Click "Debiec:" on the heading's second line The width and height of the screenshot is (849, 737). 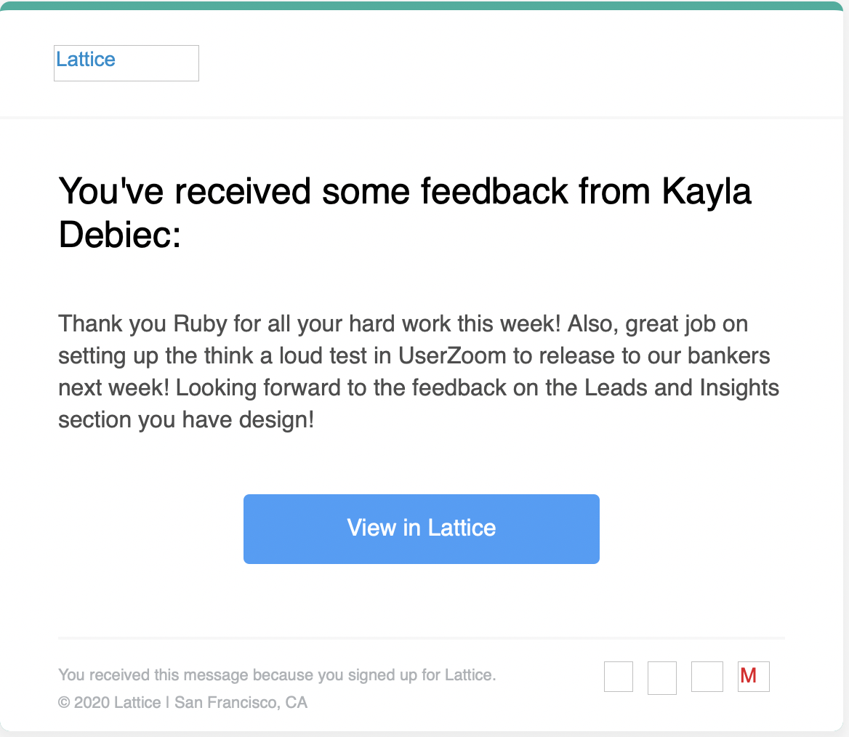click(x=119, y=235)
